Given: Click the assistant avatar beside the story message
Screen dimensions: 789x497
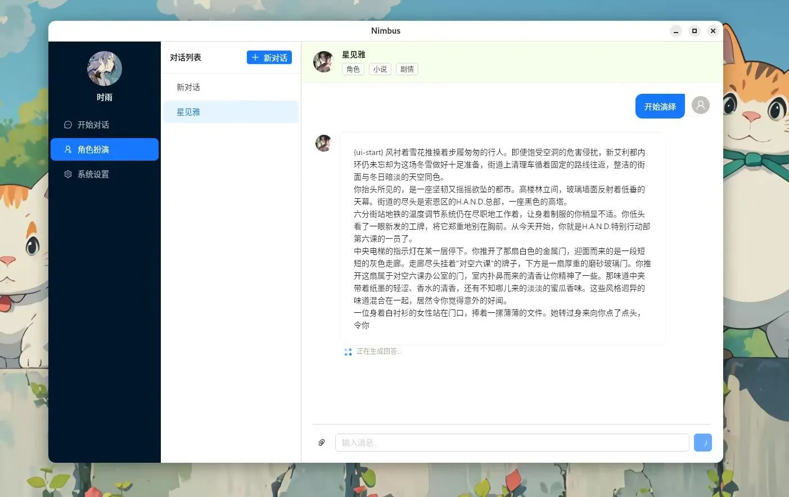Looking at the screenshot, I should 323,143.
